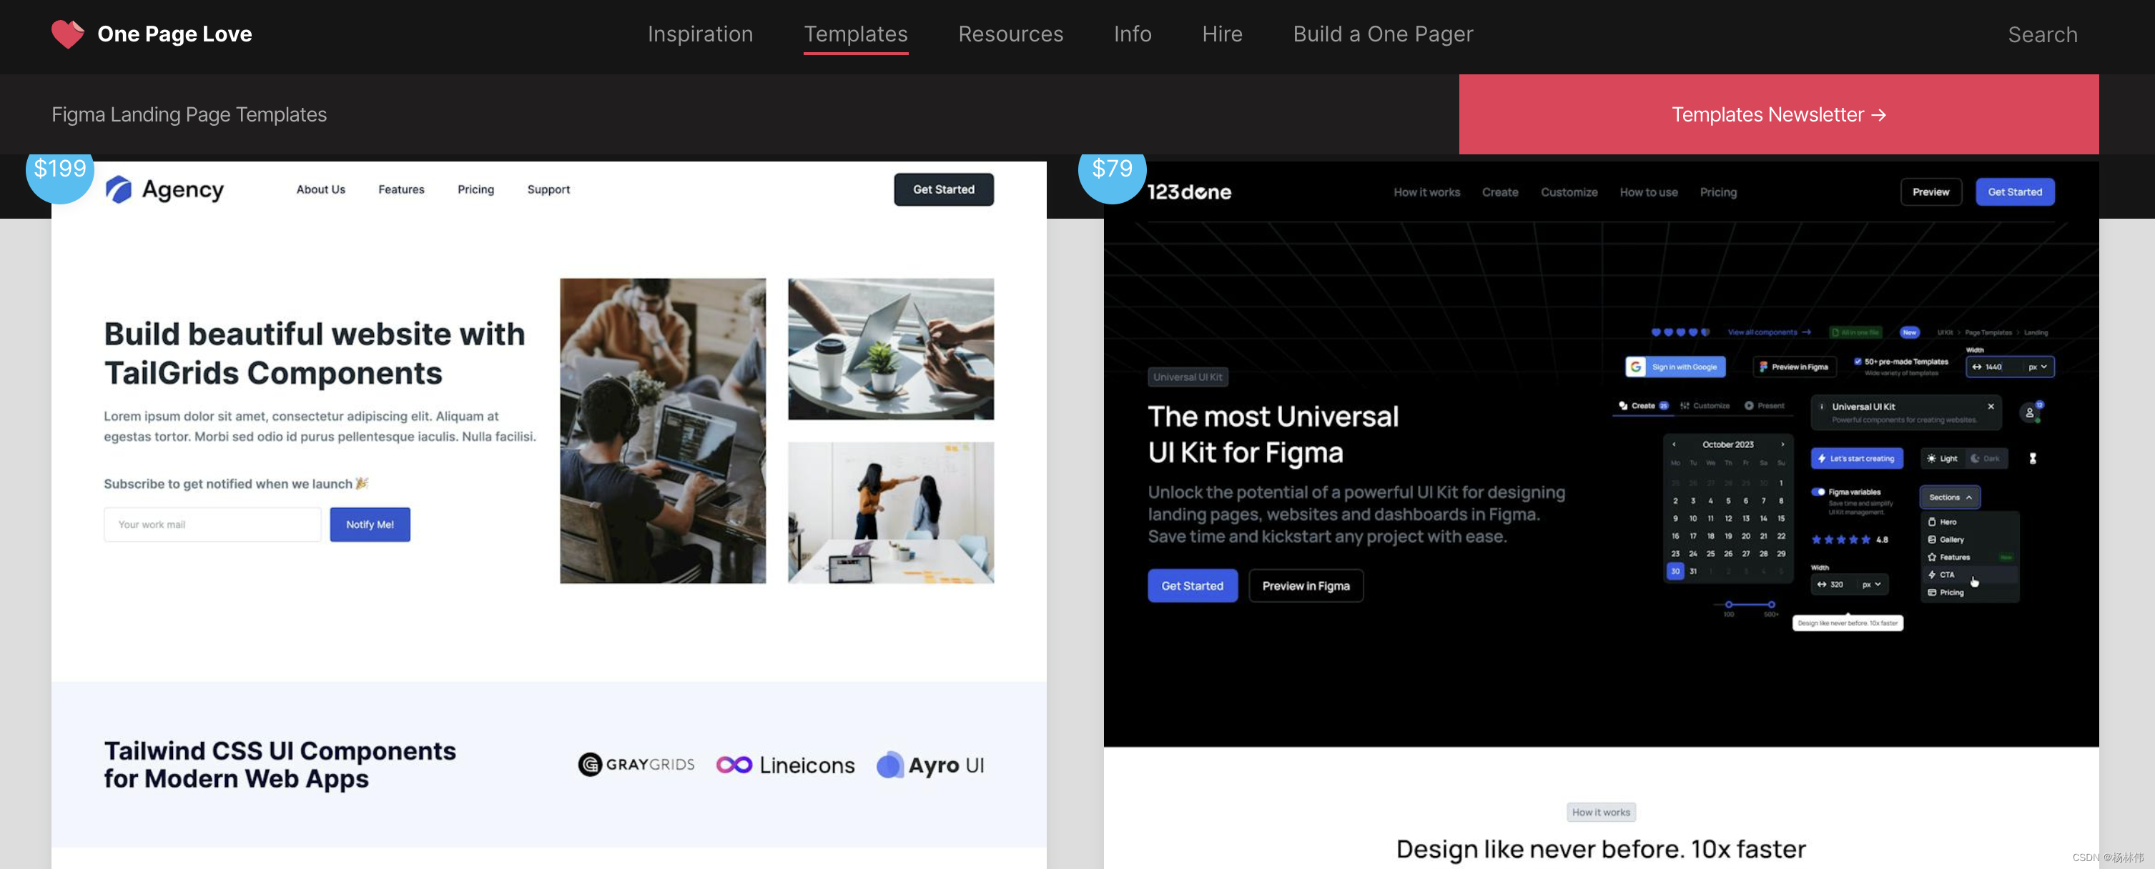
Task: Toggle the Figma variables switch
Action: (1818, 492)
